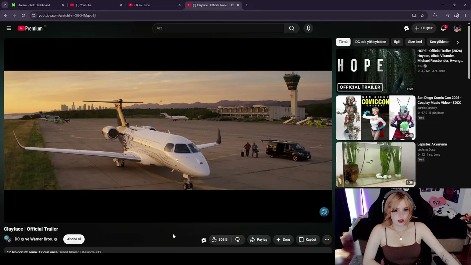
Task: Select the Tümü filter chip
Action: (x=343, y=42)
